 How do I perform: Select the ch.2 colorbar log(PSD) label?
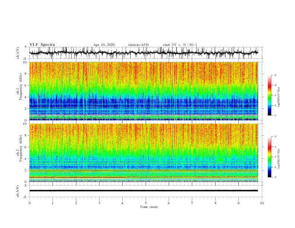(x=279, y=159)
